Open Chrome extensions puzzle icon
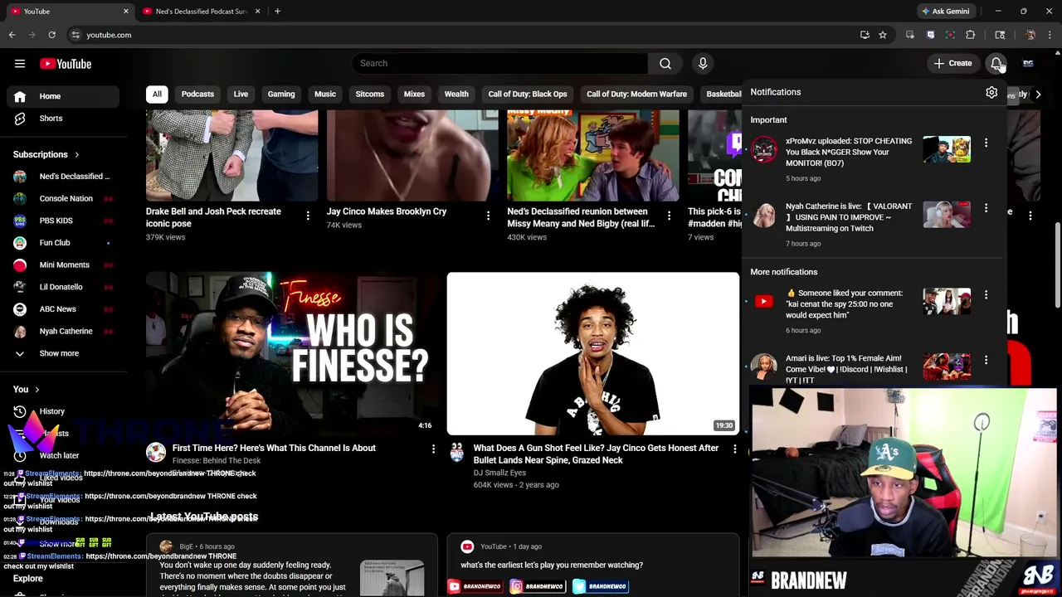This screenshot has height=597, width=1062. (970, 35)
